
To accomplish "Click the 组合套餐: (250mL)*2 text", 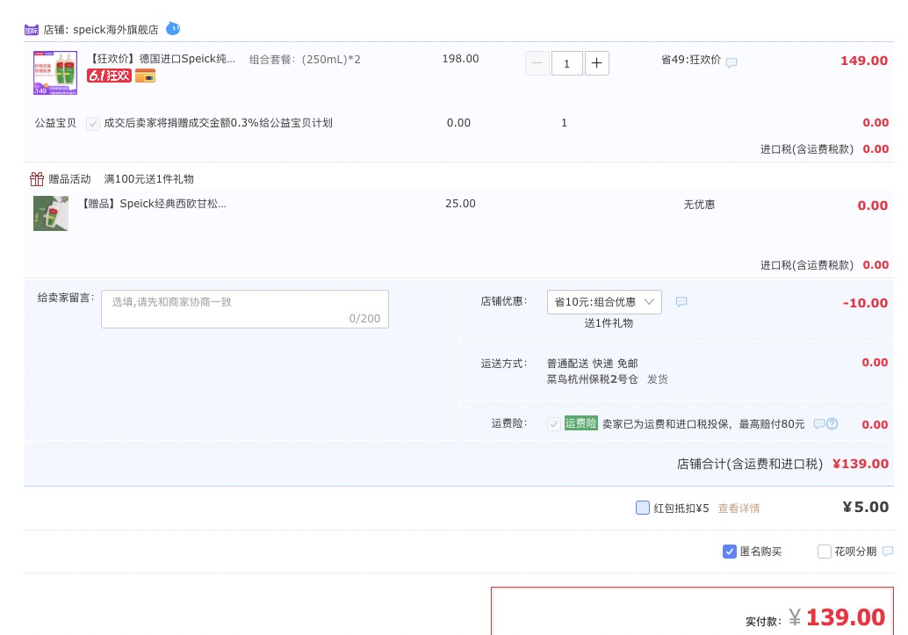I will (305, 59).
